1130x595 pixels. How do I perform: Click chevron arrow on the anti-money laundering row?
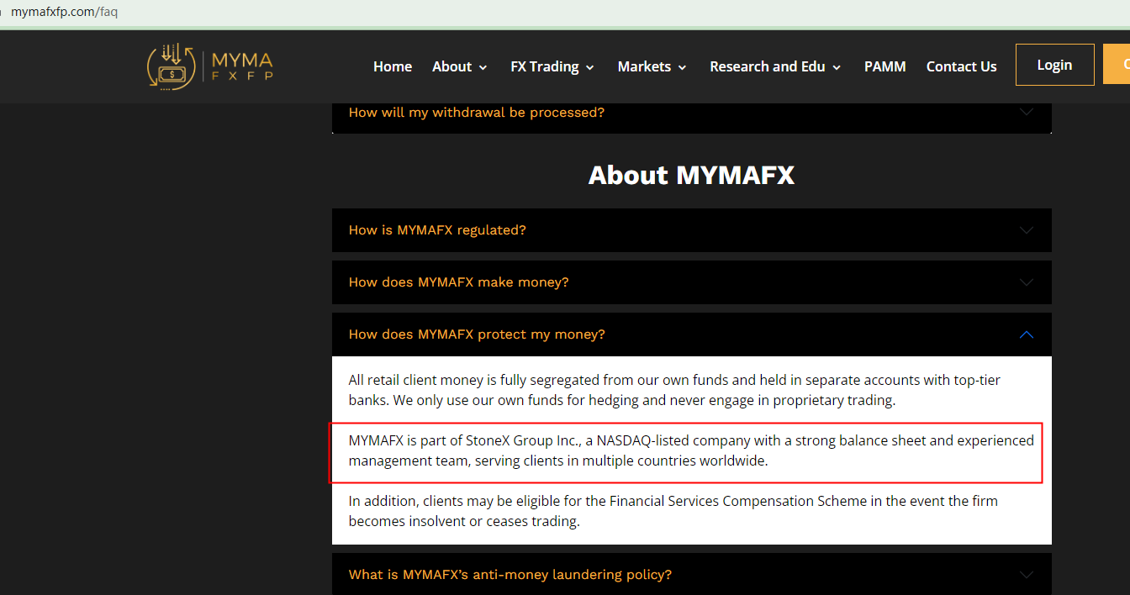click(x=1026, y=575)
